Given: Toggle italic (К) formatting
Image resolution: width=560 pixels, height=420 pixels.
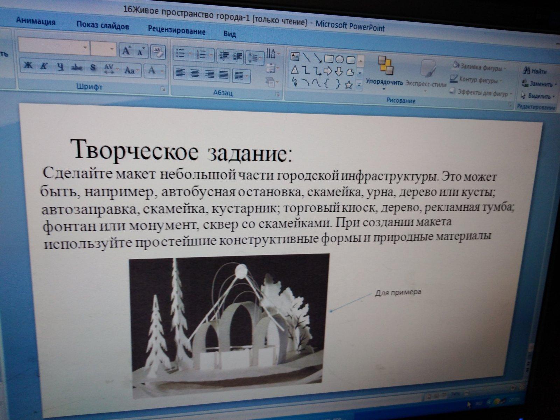Looking at the screenshot, I should 44,66.
